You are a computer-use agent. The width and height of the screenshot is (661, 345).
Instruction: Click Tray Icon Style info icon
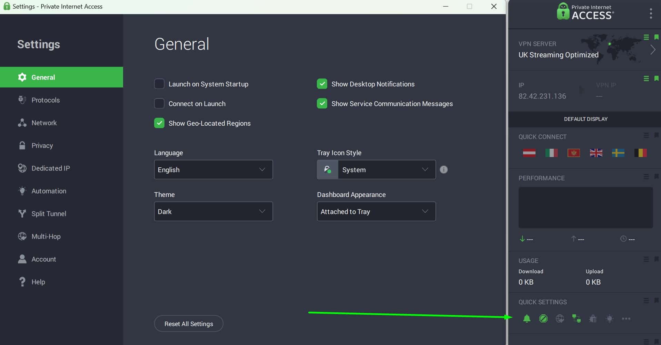pos(444,169)
